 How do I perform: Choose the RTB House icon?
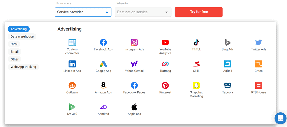259,85
